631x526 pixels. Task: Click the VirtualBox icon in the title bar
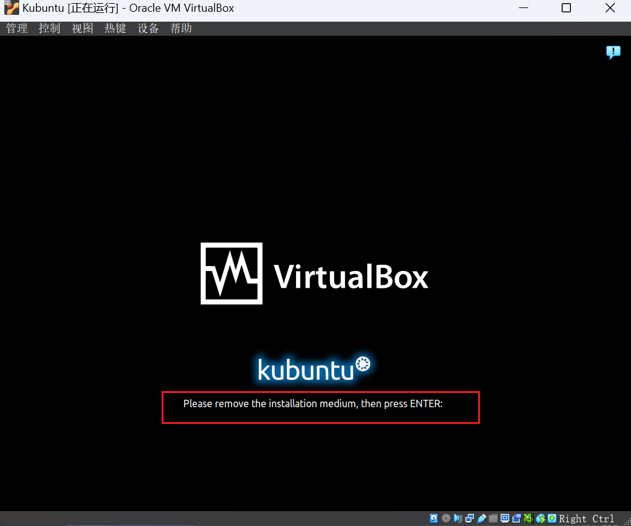(x=11, y=8)
